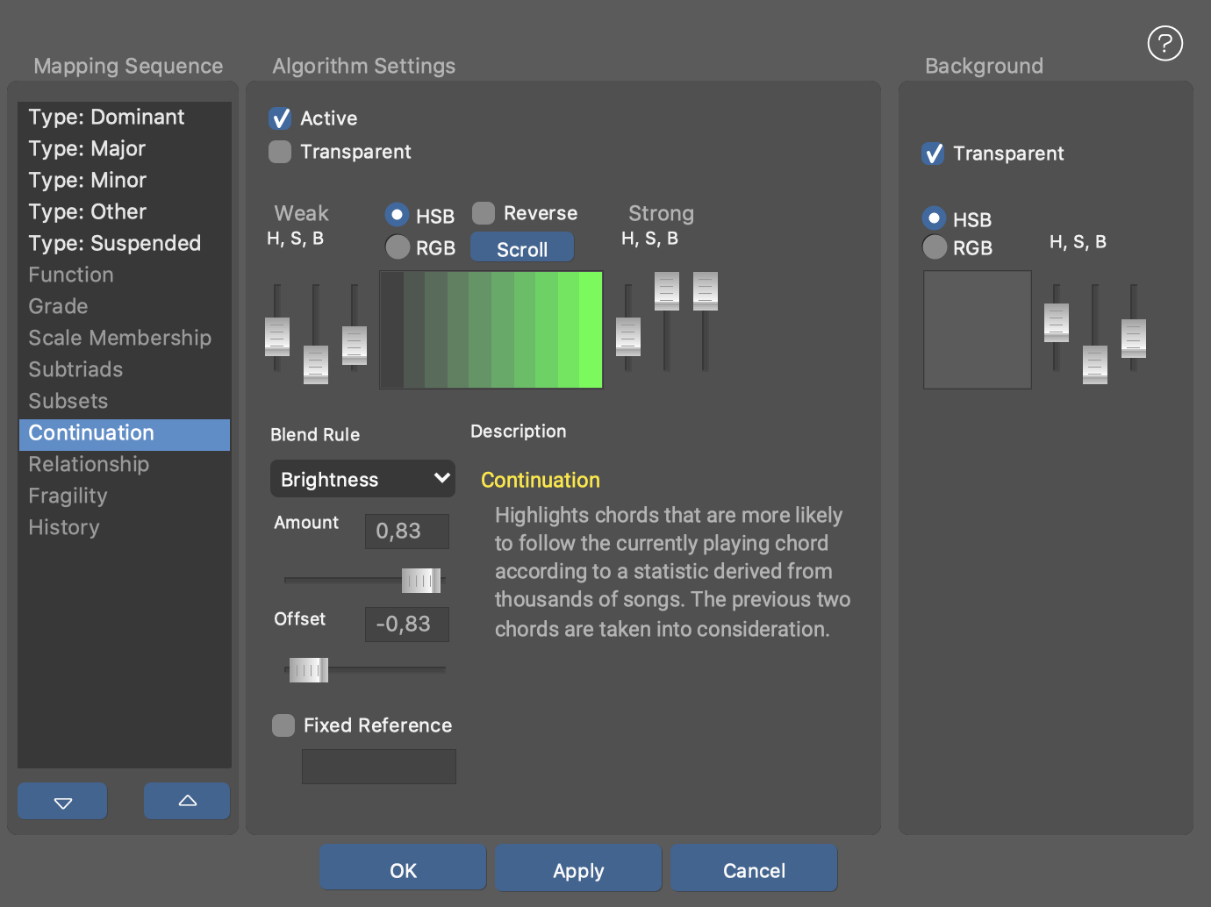Image resolution: width=1211 pixels, height=907 pixels.
Task: Select RGB radio button under Background
Action: (x=935, y=247)
